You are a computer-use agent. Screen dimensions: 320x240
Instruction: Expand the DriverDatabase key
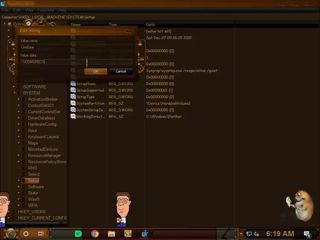point(19,118)
